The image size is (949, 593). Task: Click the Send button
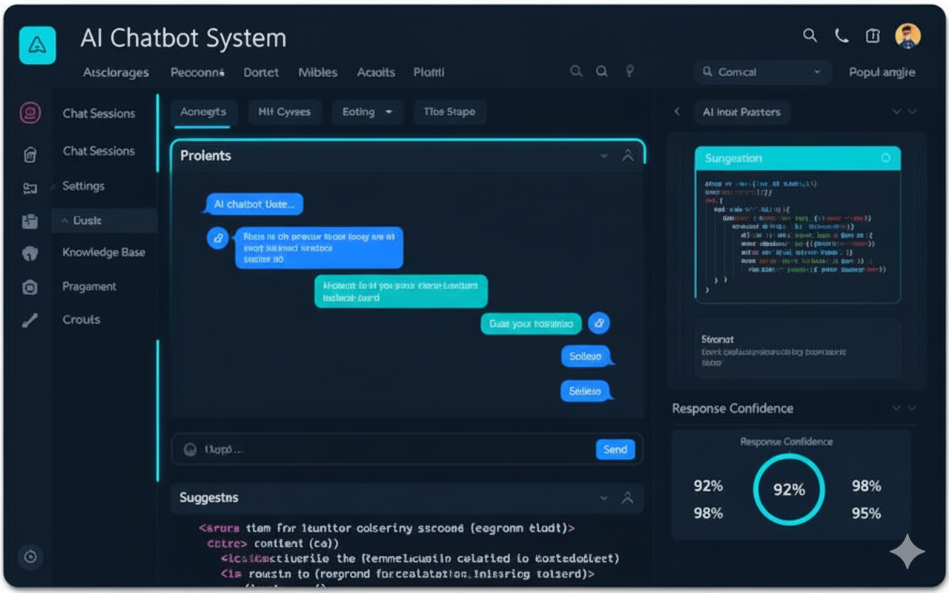click(x=615, y=449)
